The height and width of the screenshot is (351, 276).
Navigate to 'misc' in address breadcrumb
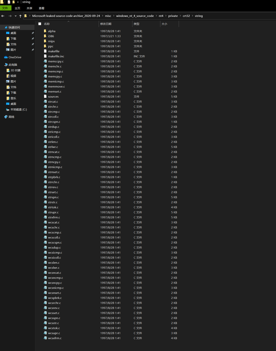[x=108, y=16]
